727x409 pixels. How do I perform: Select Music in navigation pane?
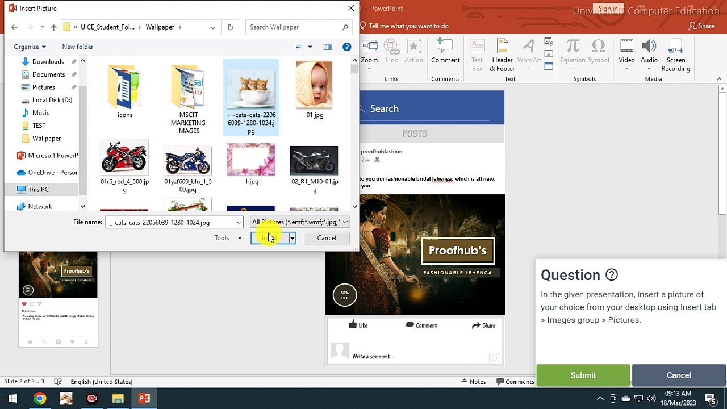40,113
